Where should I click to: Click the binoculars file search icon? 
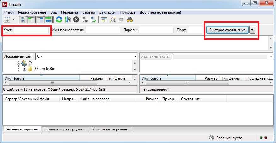pos(129,20)
